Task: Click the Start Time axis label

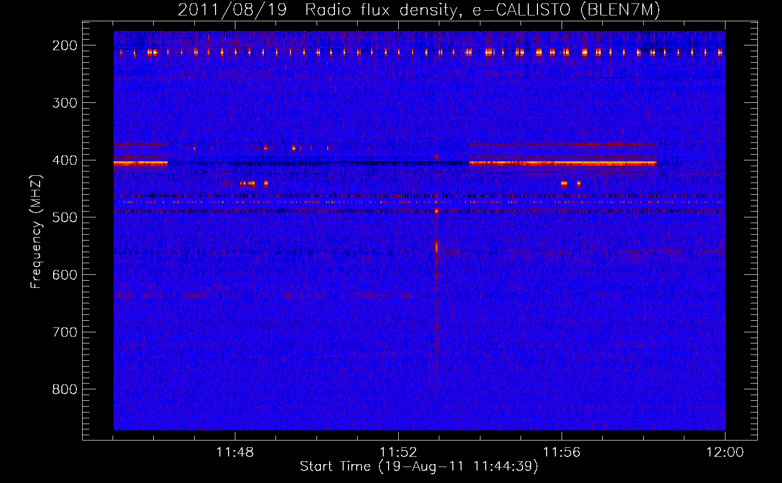Action: 419,467
